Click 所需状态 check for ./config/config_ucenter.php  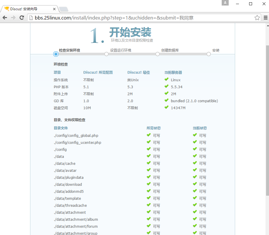[149, 142]
